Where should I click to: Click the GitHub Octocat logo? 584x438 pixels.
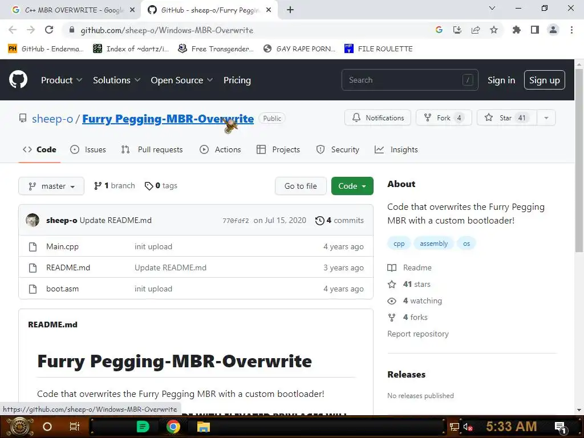coord(18,79)
